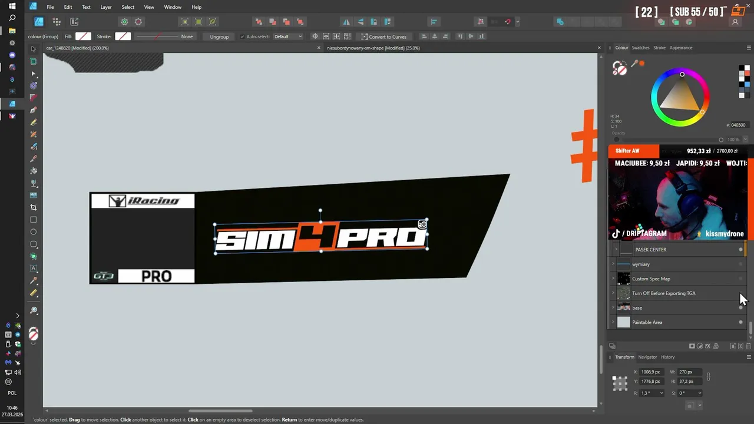Click the Move to Front arrange icon

[300, 22]
